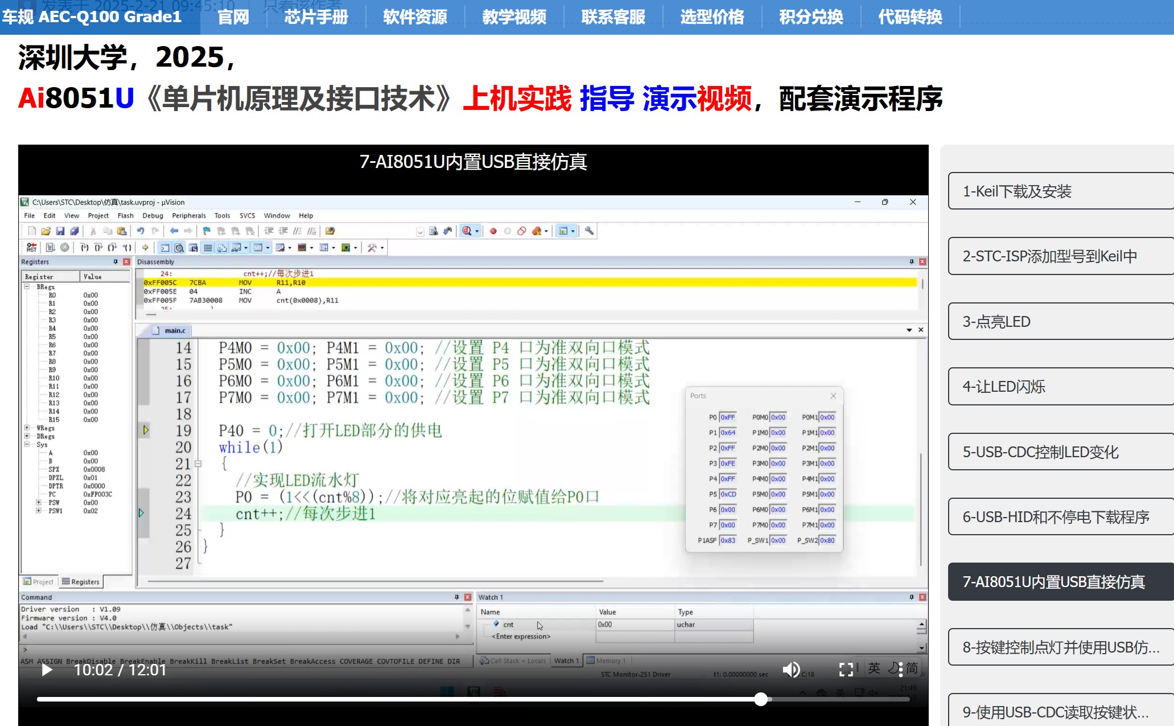1174x726 pixels.
Task: Click the editor horizontal scrollbar
Action: pos(376,581)
